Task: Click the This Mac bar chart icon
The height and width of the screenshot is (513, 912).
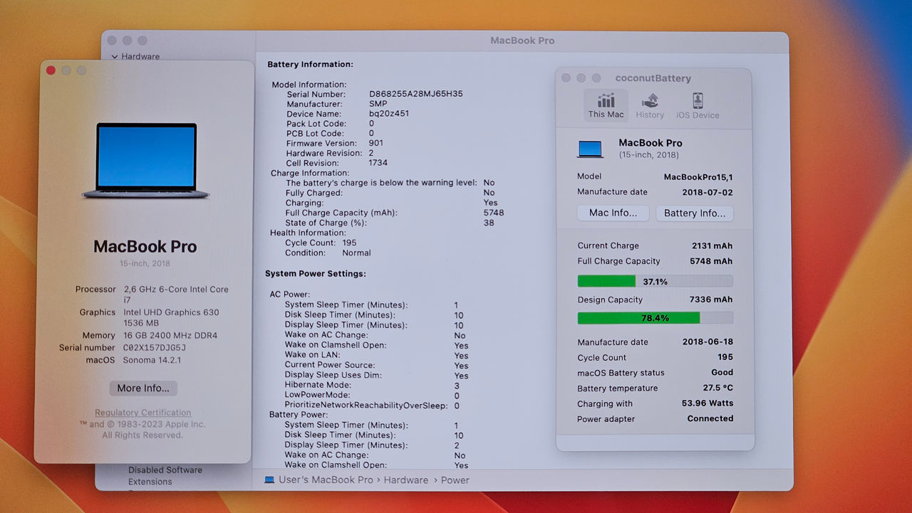Action: pyautogui.click(x=606, y=100)
